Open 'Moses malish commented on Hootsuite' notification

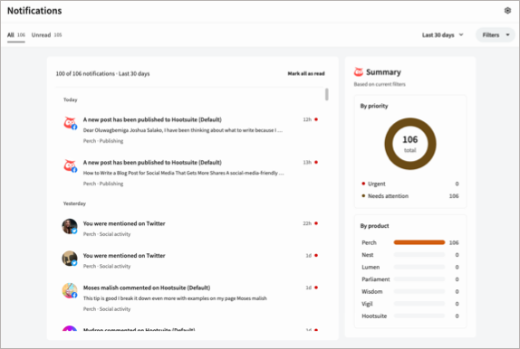point(190,298)
